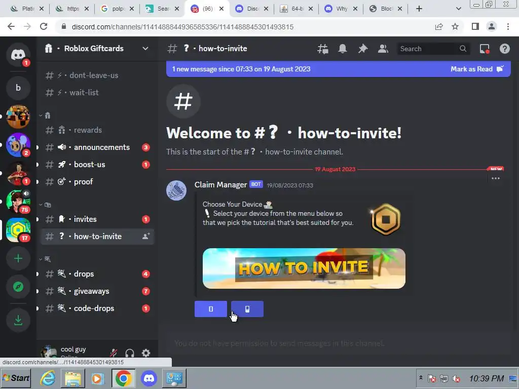This screenshot has height=389, width=519.
Task: Toggle the Member List icon
Action: 383,49
